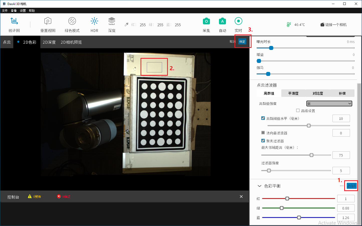The image size is (362, 226).
Task: Click the 采集 capture camera icon
Action: (x=206, y=21)
